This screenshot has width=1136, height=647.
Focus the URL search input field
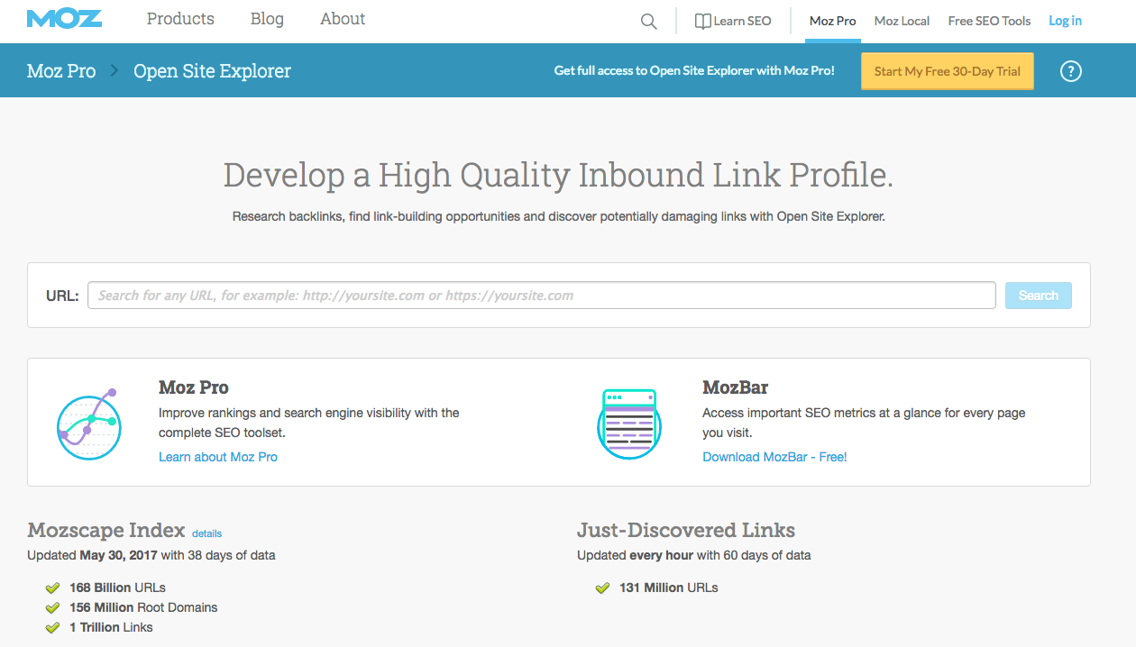pos(541,296)
